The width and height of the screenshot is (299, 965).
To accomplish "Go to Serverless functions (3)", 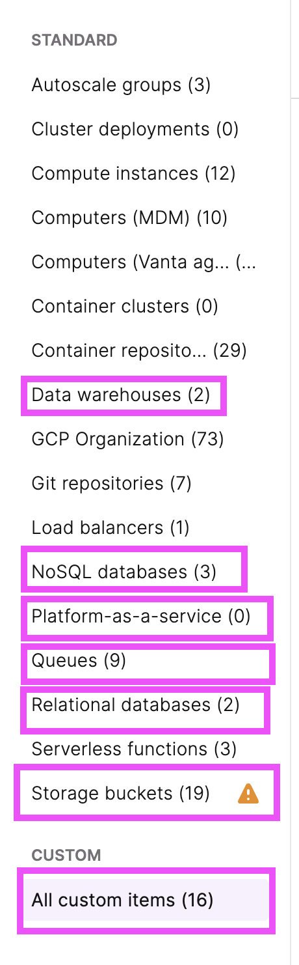I will [134, 749].
